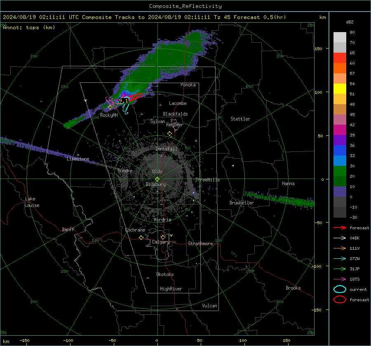
Task: Click the yellow diamond marker near RedDeer
Action: coord(169,134)
